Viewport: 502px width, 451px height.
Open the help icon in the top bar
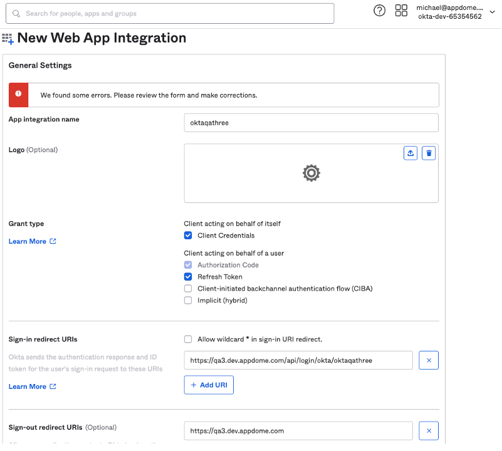(x=379, y=11)
